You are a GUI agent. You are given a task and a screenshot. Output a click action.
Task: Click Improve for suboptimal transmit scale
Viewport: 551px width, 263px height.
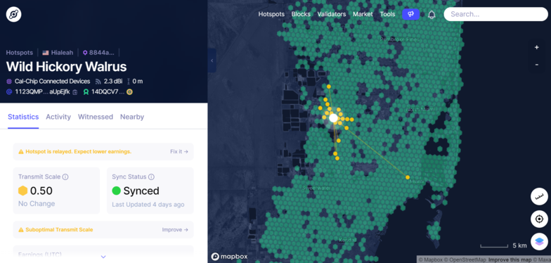pos(175,229)
